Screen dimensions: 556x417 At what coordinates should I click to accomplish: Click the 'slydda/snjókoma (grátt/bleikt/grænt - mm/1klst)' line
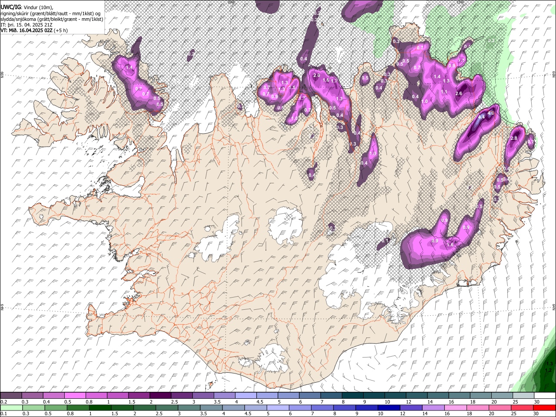point(52,19)
